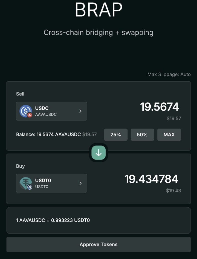197x259 pixels.
Task: Click the $19.43 buy value label
Action: [x=173, y=191]
